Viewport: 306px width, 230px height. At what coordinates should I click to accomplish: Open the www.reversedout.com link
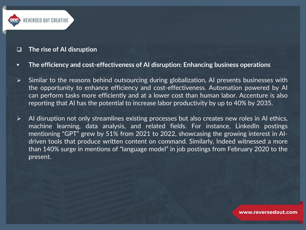pos(268,212)
